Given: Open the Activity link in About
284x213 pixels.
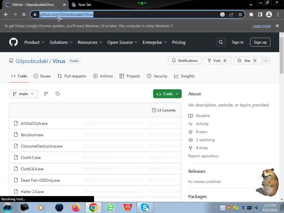Looking at the screenshot, I should [x=202, y=124].
